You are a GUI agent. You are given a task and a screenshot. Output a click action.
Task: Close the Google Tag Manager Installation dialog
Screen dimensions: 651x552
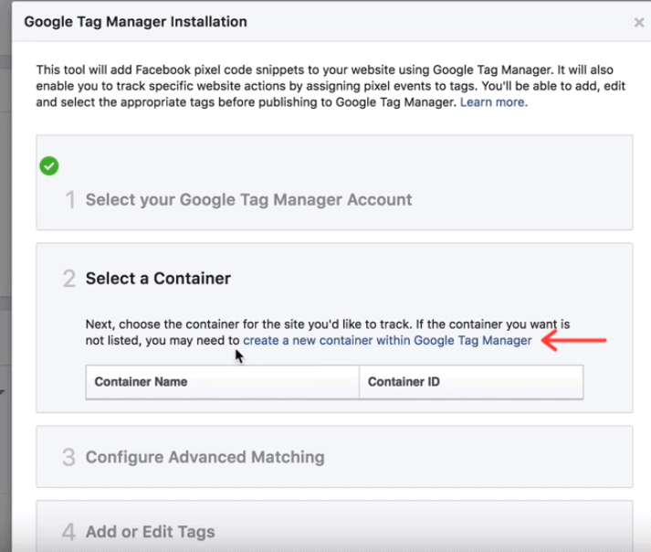point(639,23)
